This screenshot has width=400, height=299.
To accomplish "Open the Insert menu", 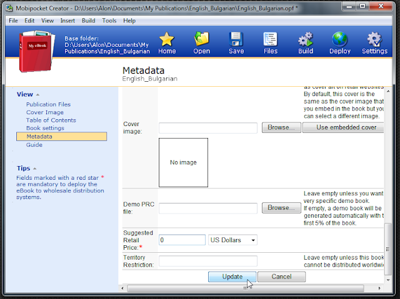I will pyautogui.click(x=67, y=21).
